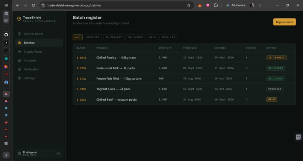The image size is (303, 161).
Task: Reload the current page
Action: pos(33,5)
